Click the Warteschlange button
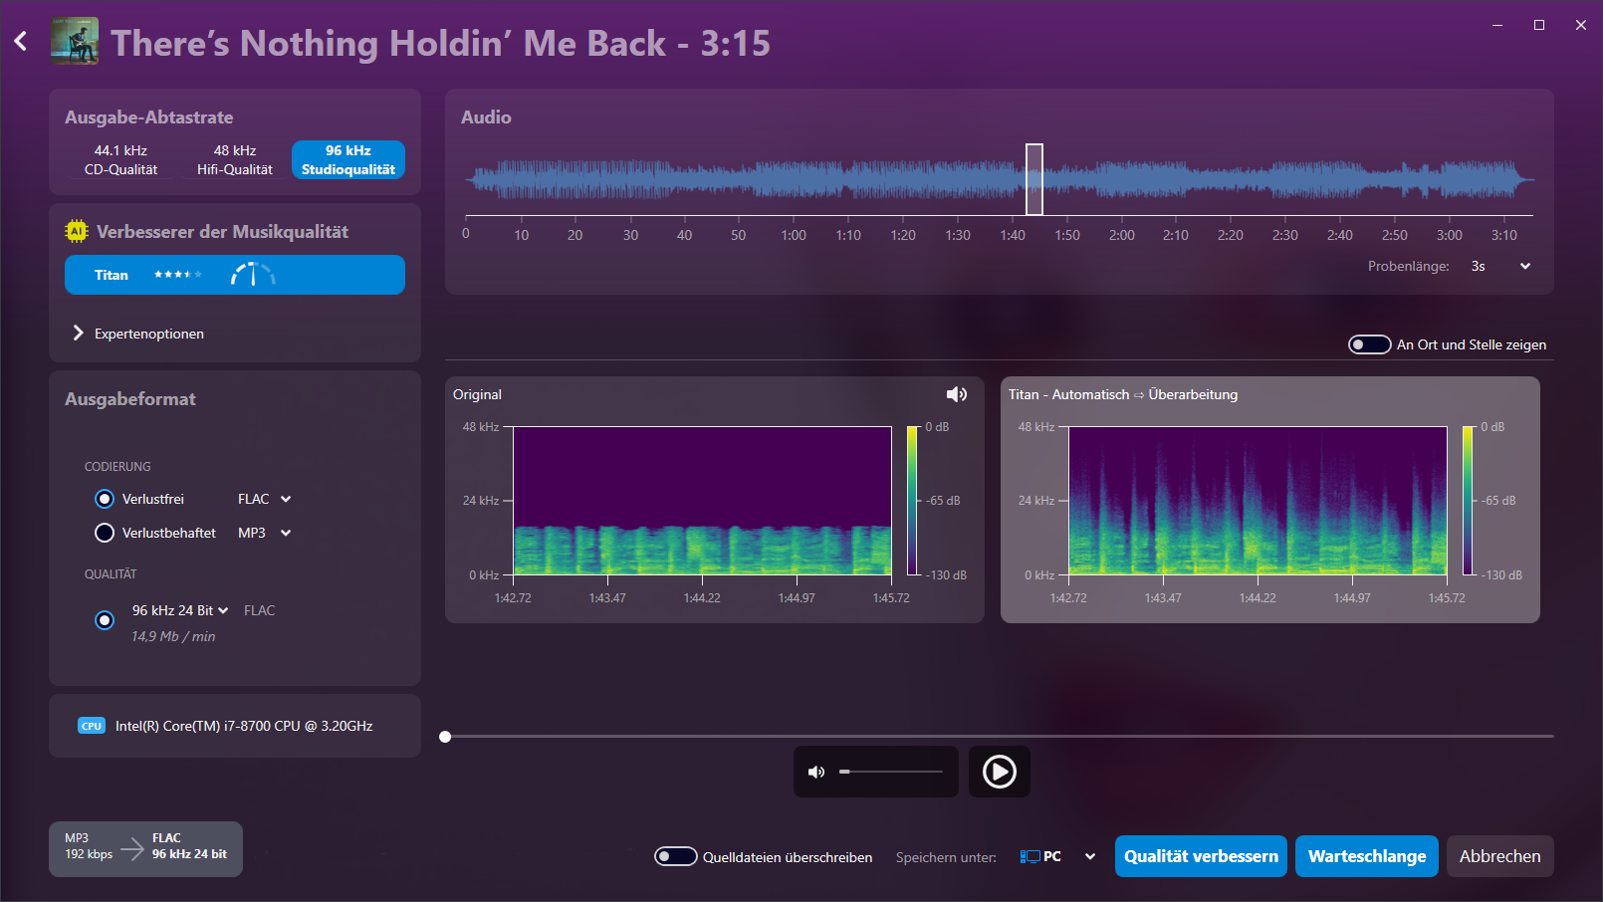Image resolution: width=1603 pixels, height=902 pixels. point(1367,856)
